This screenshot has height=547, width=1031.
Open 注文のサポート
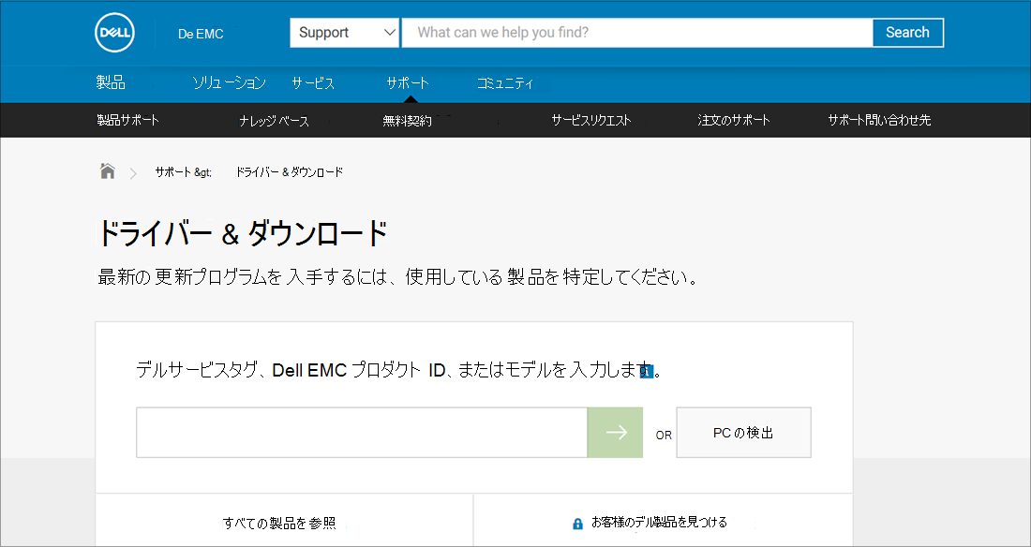[x=734, y=120]
